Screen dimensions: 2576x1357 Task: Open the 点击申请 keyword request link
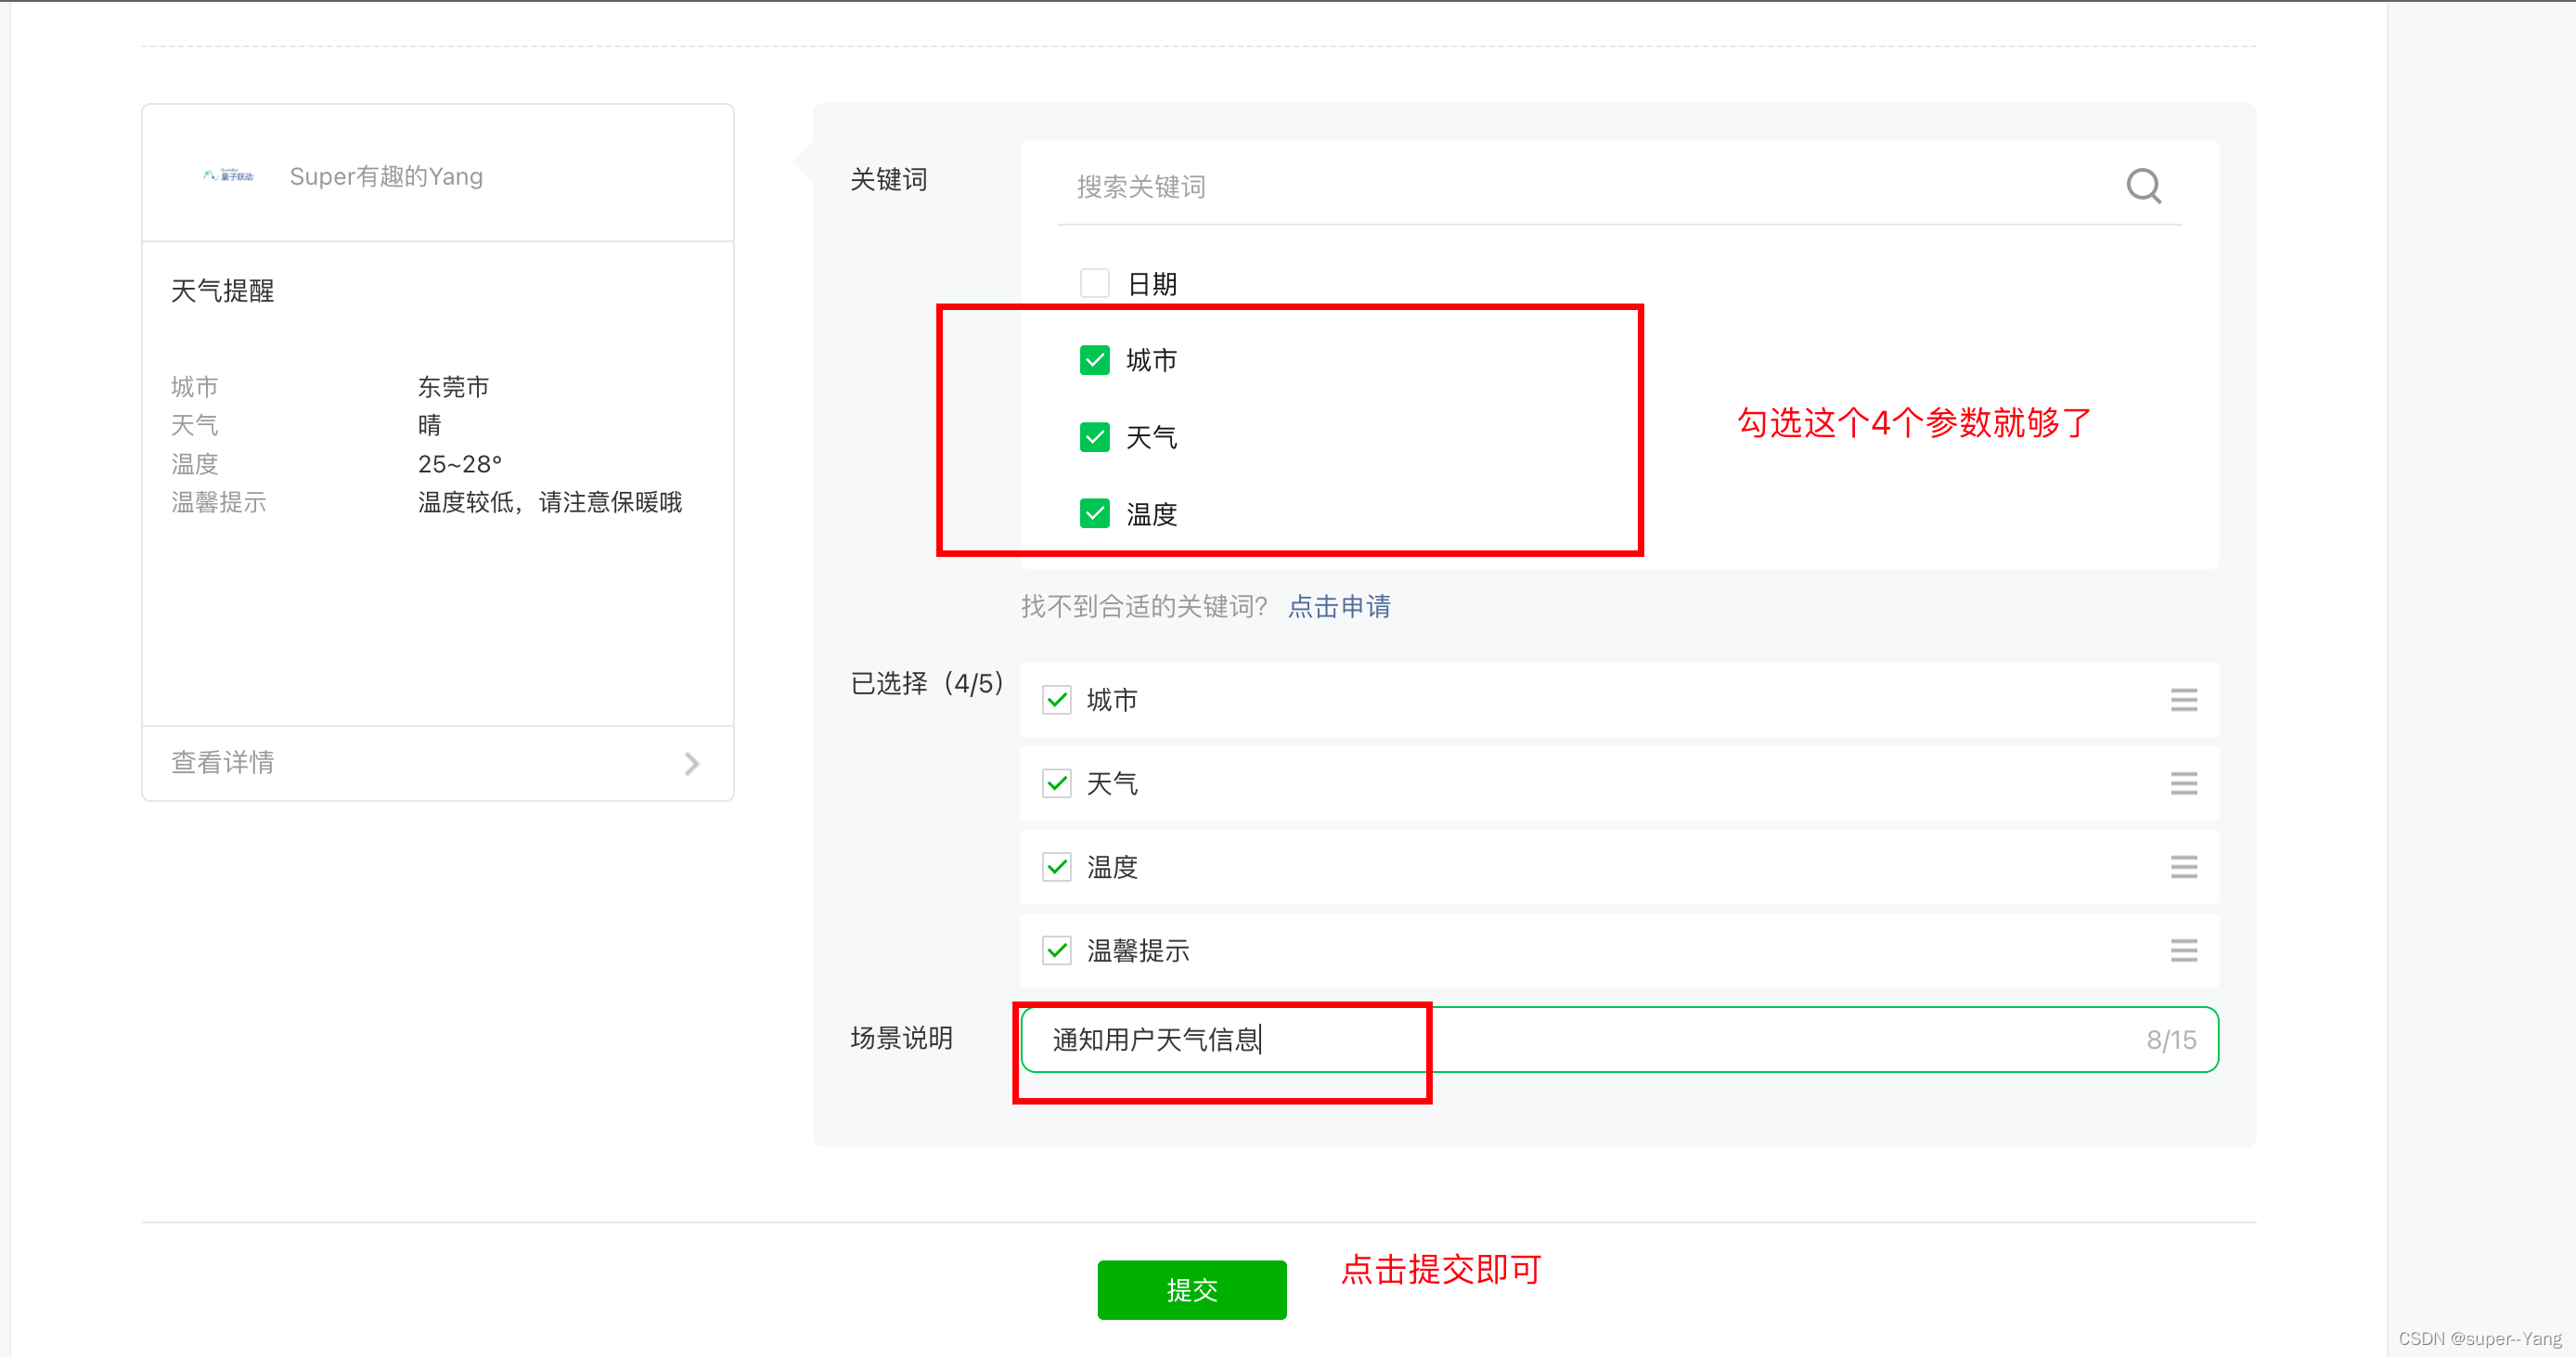click(1338, 607)
